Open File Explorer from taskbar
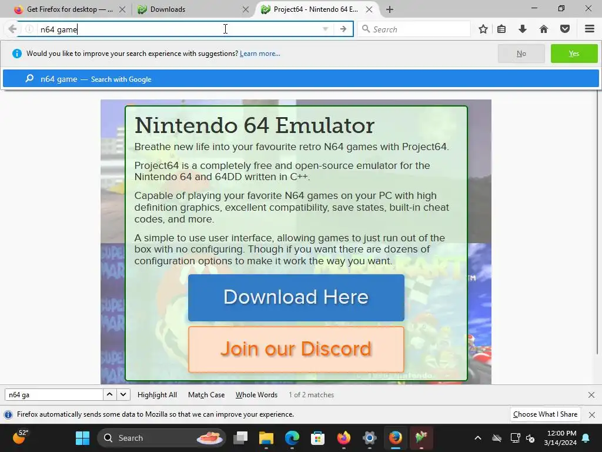Viewport: 602px width, 452px height. click(x=266, y=438)
